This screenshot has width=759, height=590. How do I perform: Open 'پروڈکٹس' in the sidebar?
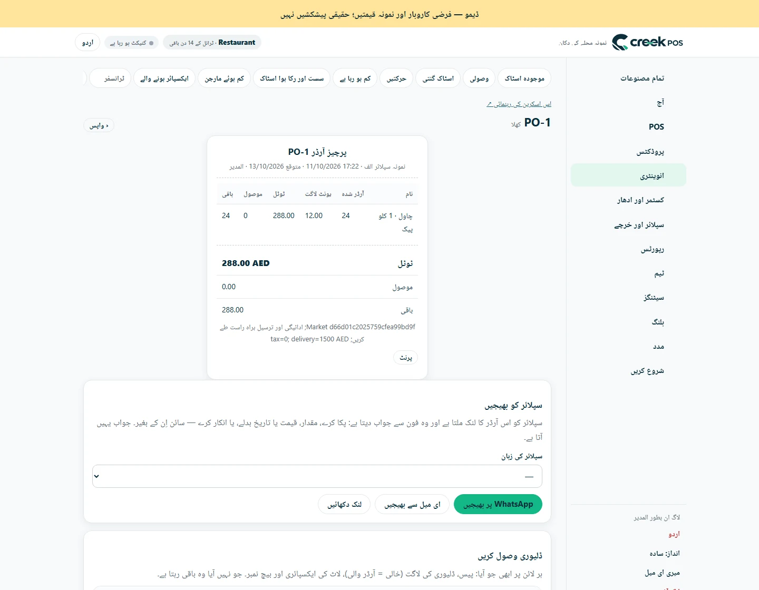click(x=628, y=151)
